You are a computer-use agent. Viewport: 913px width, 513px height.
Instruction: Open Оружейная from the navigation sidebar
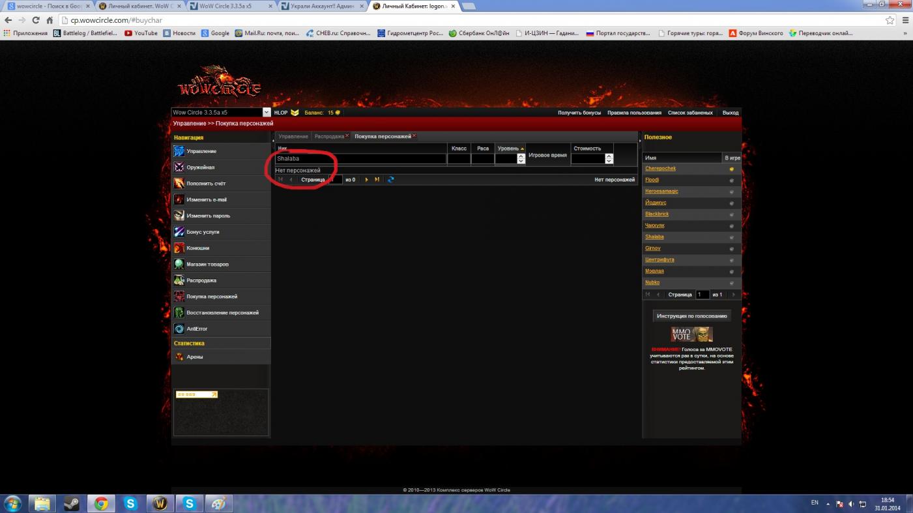(x=200, y=167)
